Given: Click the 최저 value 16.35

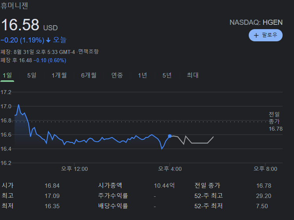Looking at the screenshot, I should pos(52,206).
